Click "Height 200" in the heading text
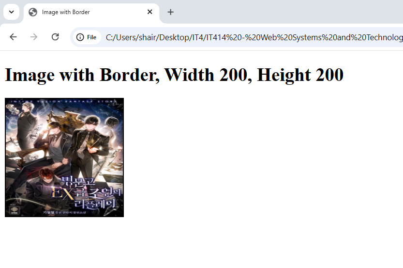The image size is (403, 268). tap(300, 75)
